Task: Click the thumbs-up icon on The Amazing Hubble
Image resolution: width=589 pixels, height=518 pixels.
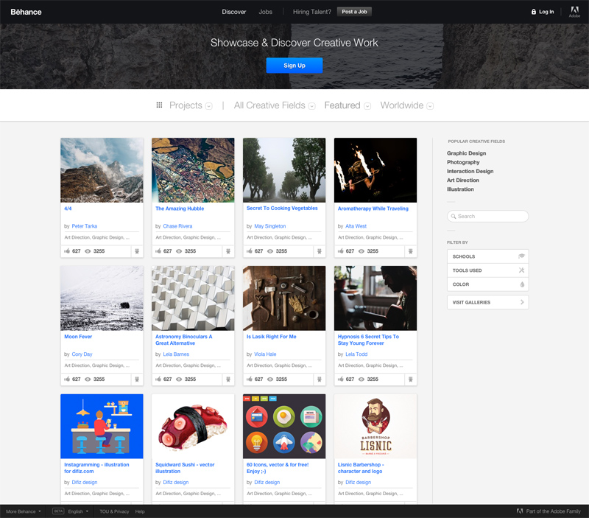Action: pyautogui.click(x=158, y=251)
